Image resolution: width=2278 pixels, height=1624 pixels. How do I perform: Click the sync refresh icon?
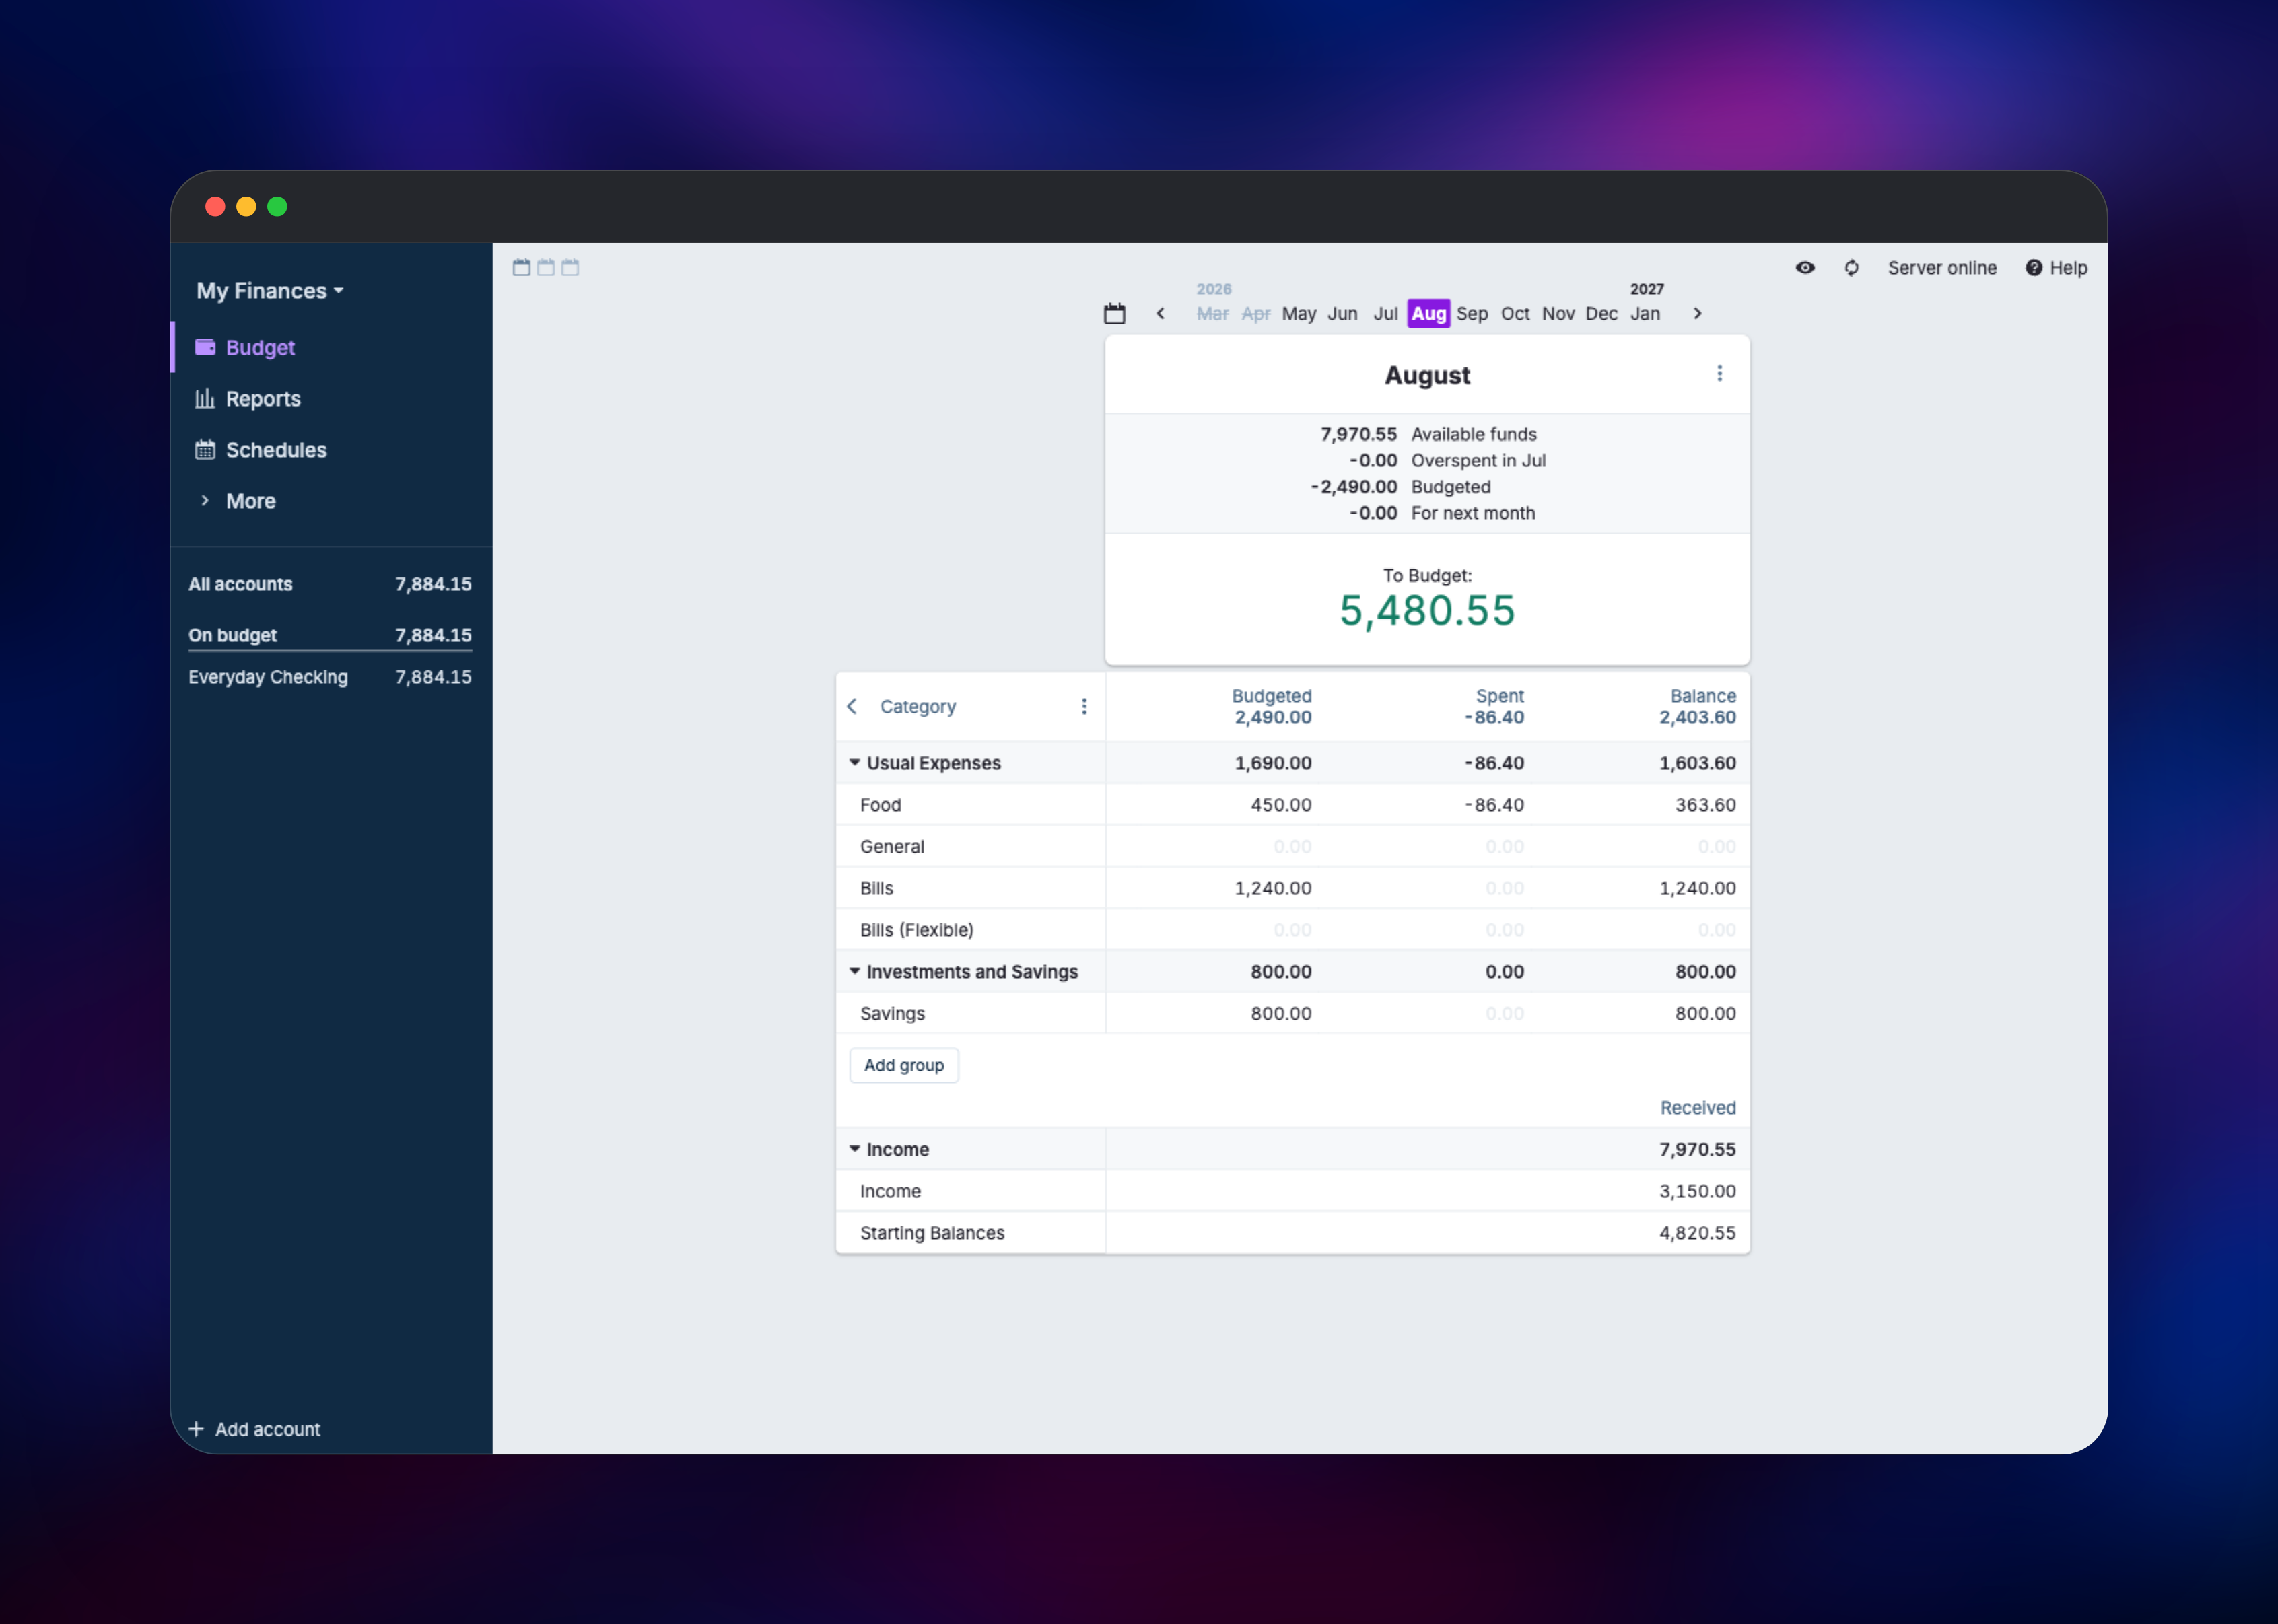[1851, 268]
